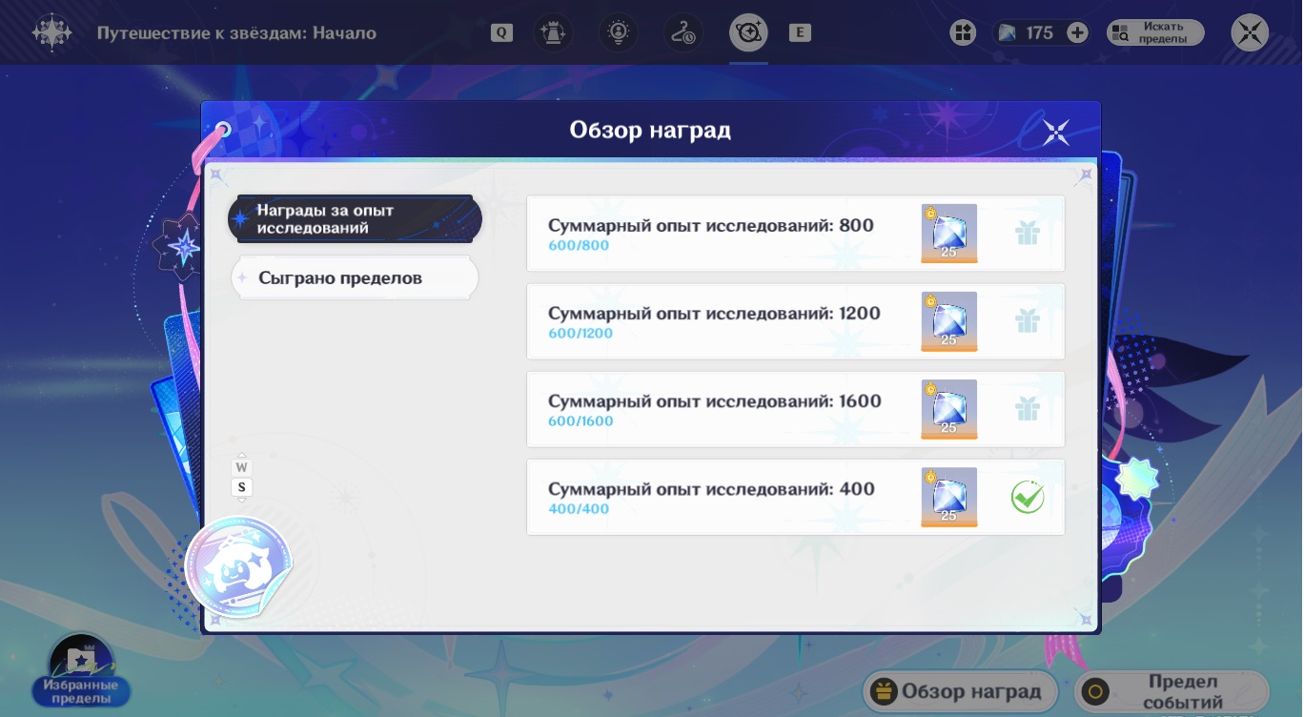Claim the gift icon in the 1200 experience row
The height and width of the screenshot is (717, 1304).
(x=1027, y=321)
